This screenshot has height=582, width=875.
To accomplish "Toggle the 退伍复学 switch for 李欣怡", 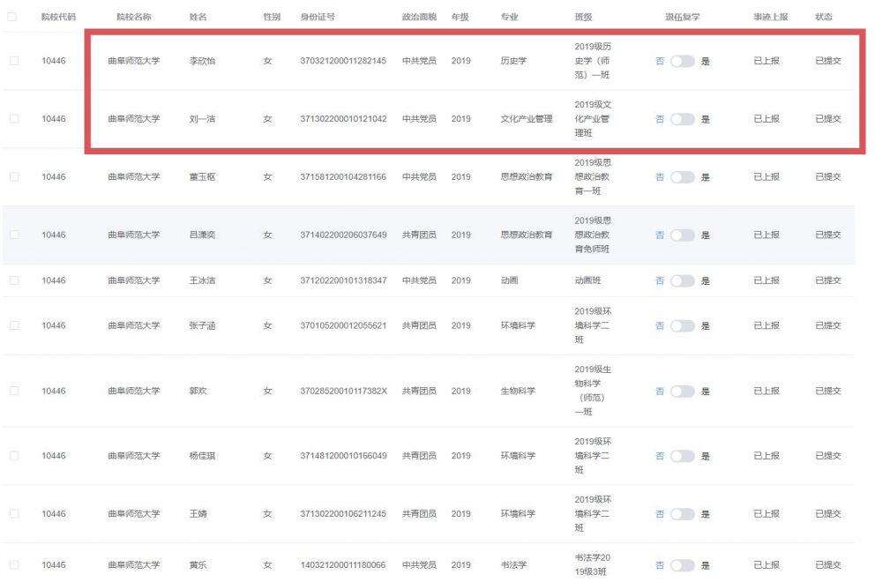I will point(683,61).
